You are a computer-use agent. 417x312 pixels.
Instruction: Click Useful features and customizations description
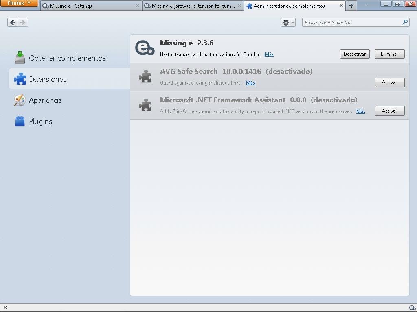210,54
